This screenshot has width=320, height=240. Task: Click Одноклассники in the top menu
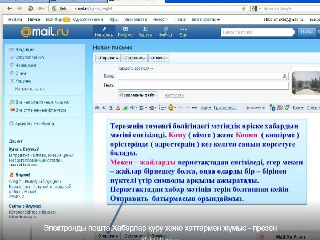coord(88,20)
